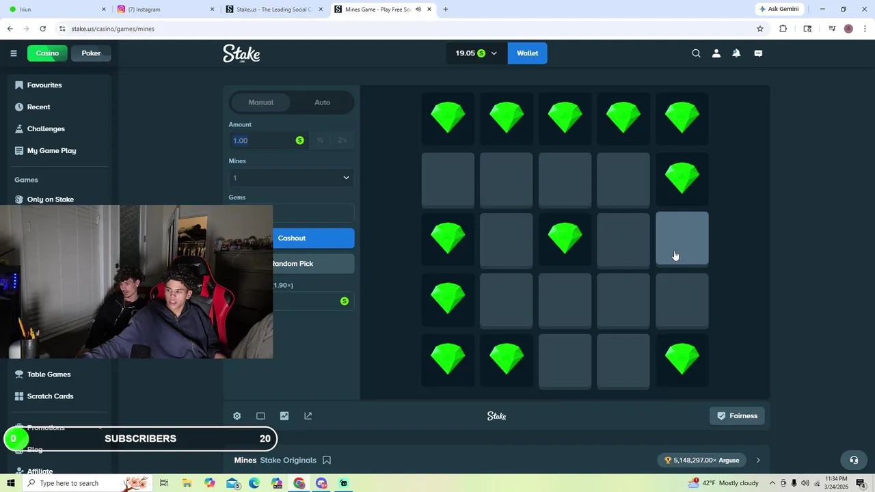Open the Fairness dialog
Image resolution: width=875 pixels, height=492 pixels.
(738, 415)
